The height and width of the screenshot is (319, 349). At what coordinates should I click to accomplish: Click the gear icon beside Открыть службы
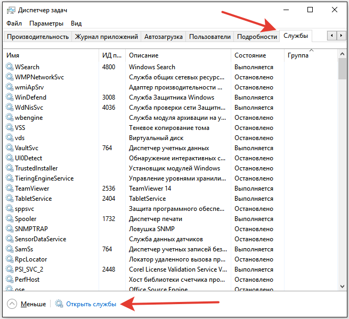tap(59, 304)
